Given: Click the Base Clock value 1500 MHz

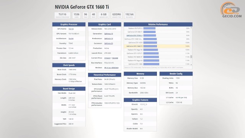Looking at the screenshot, I should point(72,70).
